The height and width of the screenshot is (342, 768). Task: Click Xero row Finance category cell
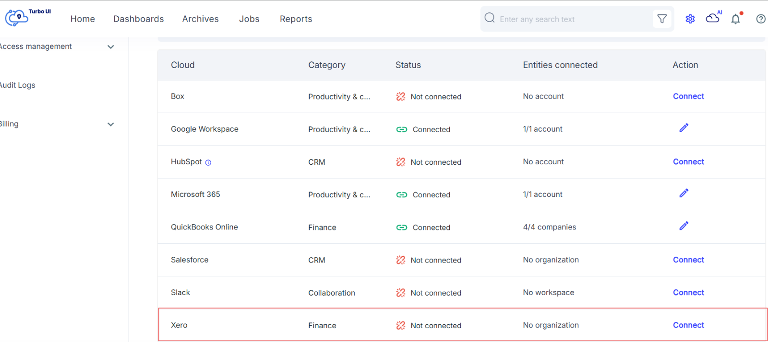[x=322, y=325]
